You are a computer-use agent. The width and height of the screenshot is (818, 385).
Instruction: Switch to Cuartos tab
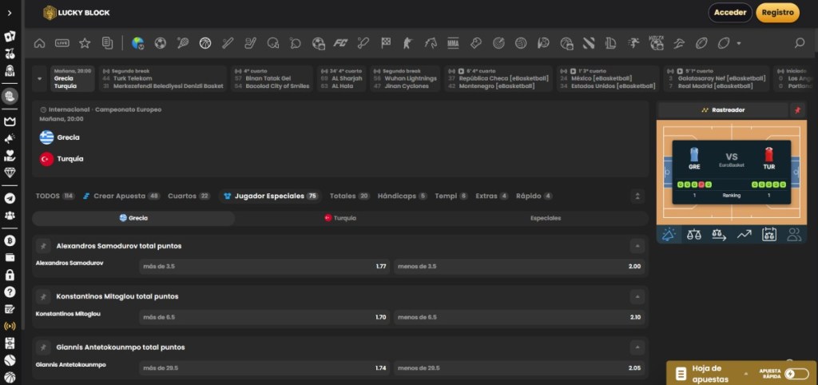coord(189,196)
